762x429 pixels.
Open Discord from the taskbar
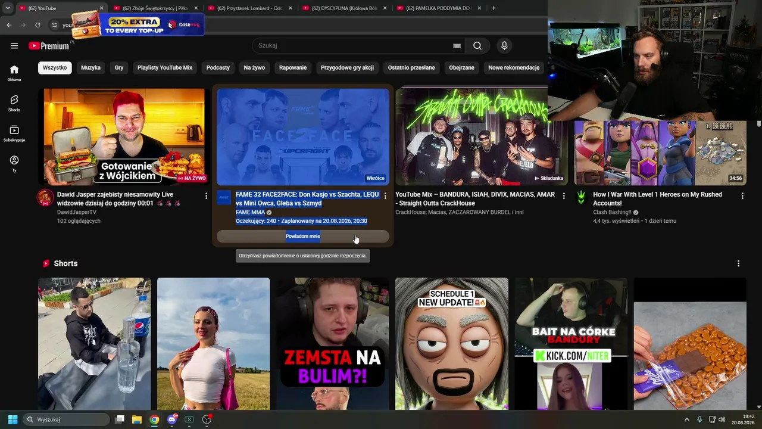172,419
